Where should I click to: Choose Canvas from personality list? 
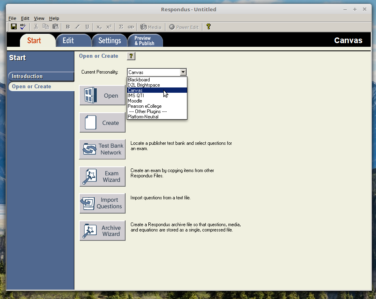pos(157,90)
